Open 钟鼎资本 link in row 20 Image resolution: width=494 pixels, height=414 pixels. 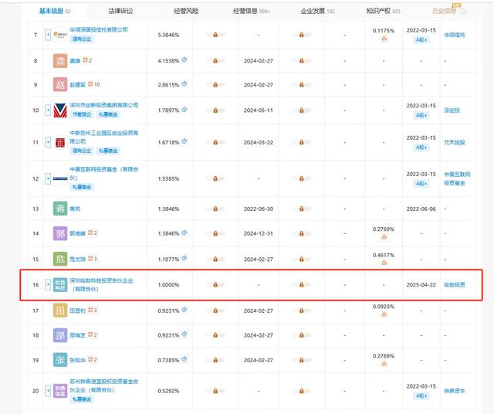(455, 391)
